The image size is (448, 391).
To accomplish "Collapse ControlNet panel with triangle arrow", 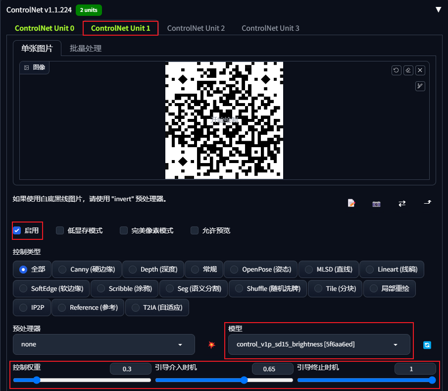I will 438,10.
